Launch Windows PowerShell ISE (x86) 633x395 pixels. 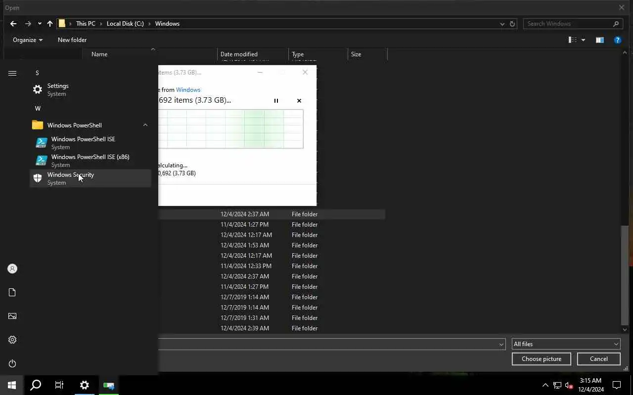pyautogui.click(x=90, y=161)
